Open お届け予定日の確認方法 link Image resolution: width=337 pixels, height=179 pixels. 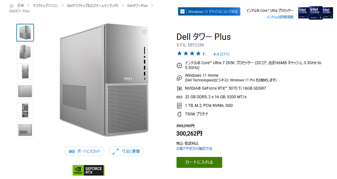point(194,149)
